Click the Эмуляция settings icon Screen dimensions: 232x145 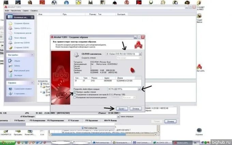pyautogui.click(x=10, y=75)
